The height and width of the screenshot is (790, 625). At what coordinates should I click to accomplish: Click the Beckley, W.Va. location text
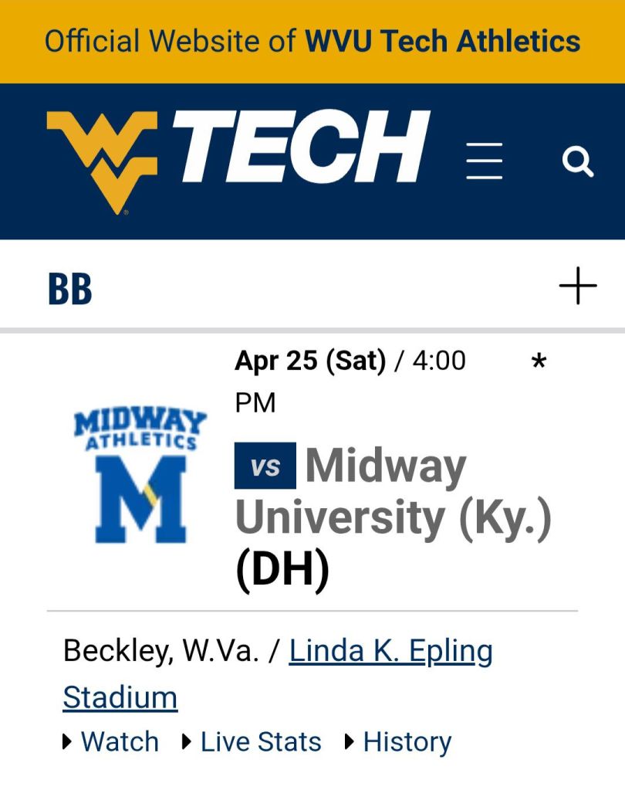pyautogui.click(x=160, y=652)
